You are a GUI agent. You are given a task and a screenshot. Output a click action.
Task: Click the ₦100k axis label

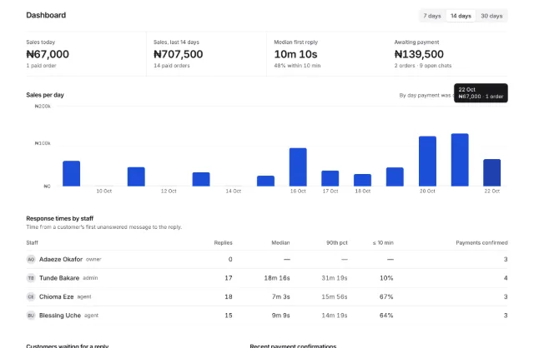(x=43, y=143)
